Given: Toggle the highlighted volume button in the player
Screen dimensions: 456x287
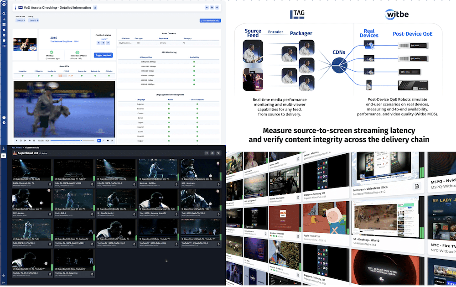Looking at the screenshot, I should pos(99,141).
